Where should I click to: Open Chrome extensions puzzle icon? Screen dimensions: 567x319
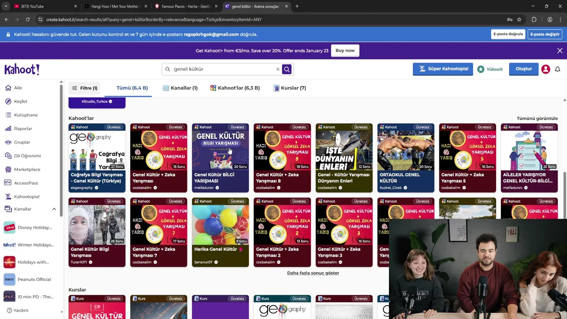coord(534,19)
